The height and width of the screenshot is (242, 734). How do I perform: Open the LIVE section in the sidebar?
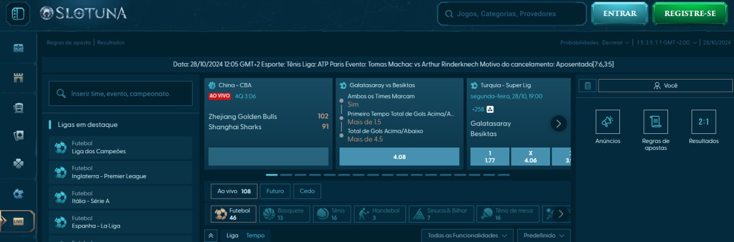pos(18,221)
